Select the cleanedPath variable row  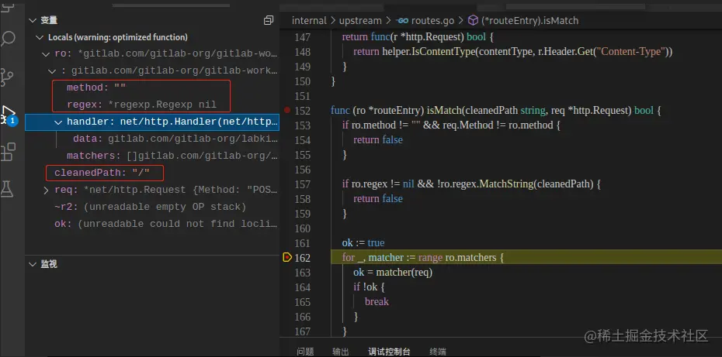(152, 173)
